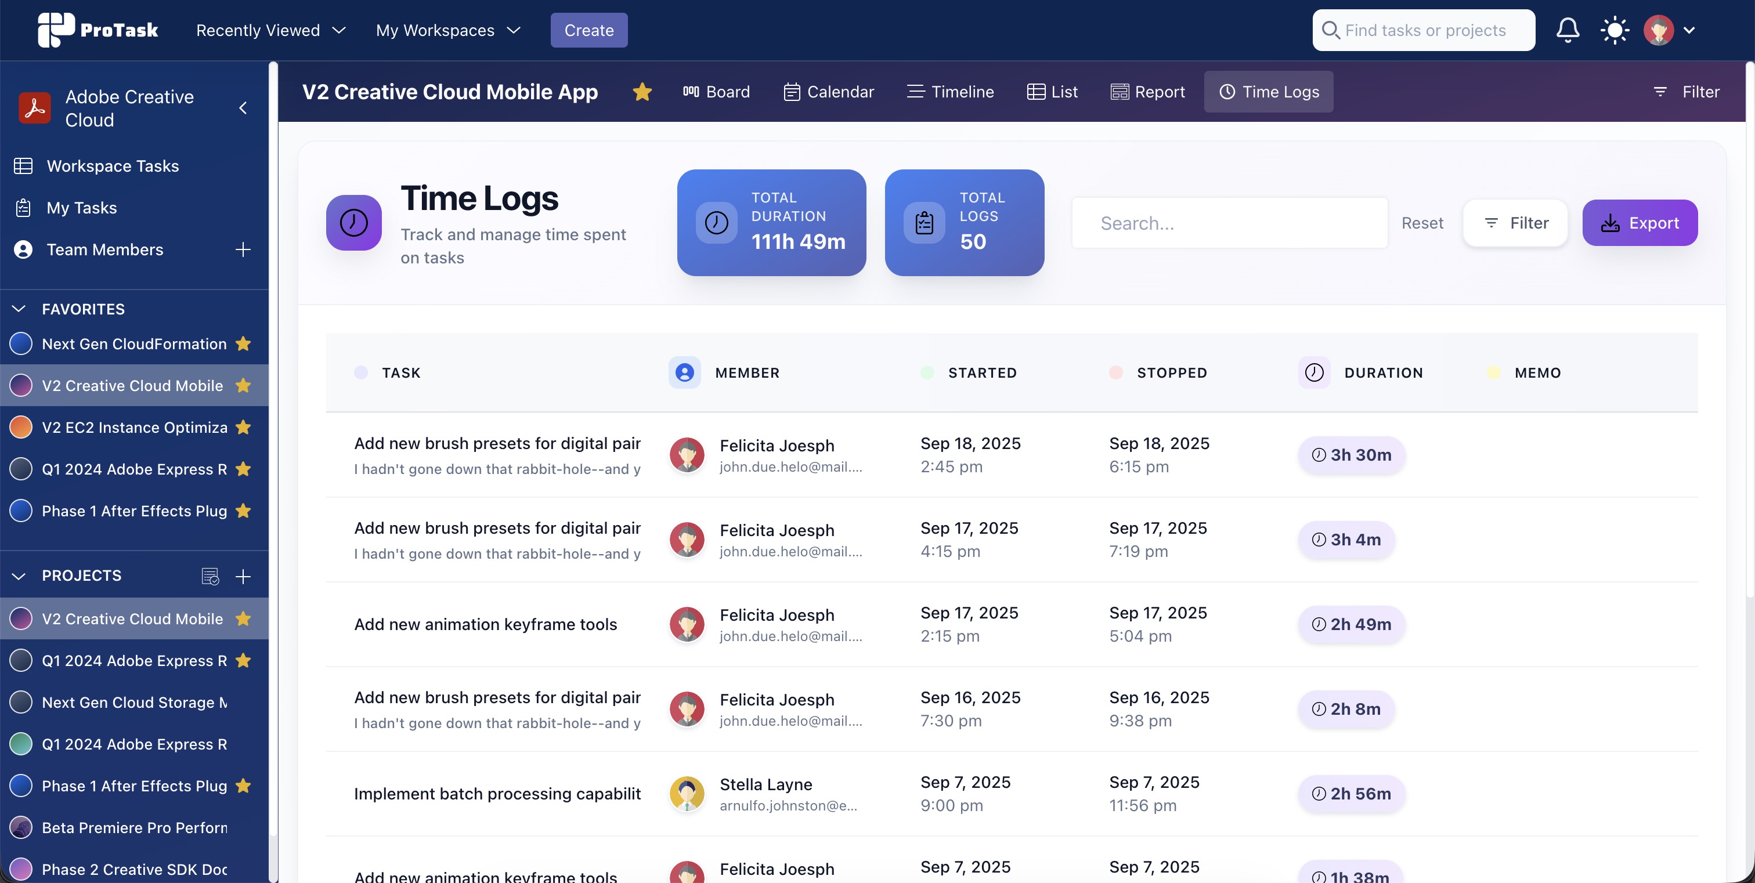Expand the My Workspaces dropdown
1755x883 pixels.
[x=447, y=30]
